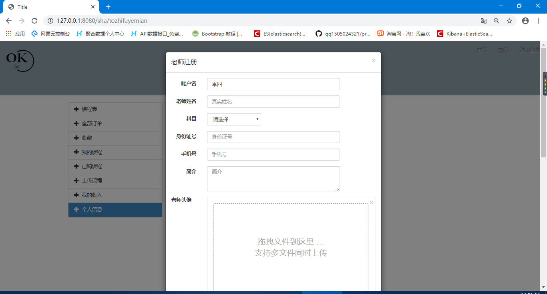Open the Chrome zoom magnifier icon
The width and height of the screenshot is (547, 294).
coord(497,21)
